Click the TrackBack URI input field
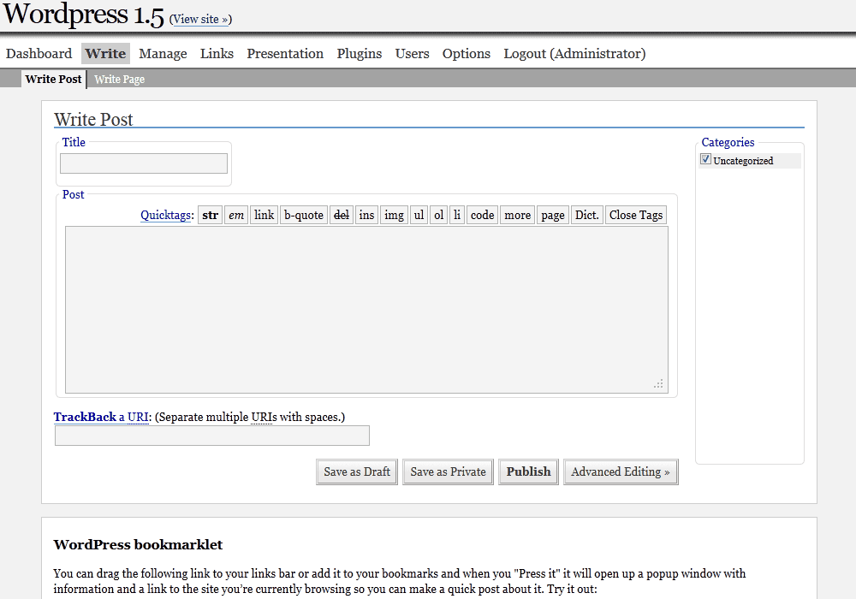856x599 pixels. tap(211, 436)
